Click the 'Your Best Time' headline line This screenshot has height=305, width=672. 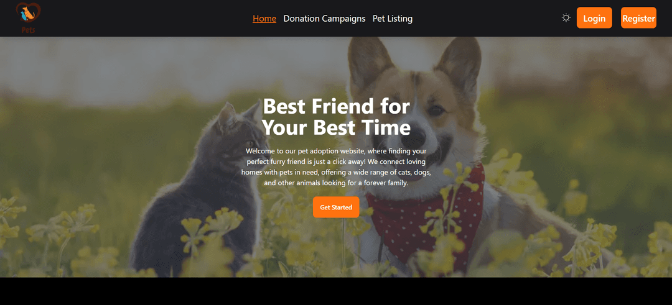click(336, 127)
